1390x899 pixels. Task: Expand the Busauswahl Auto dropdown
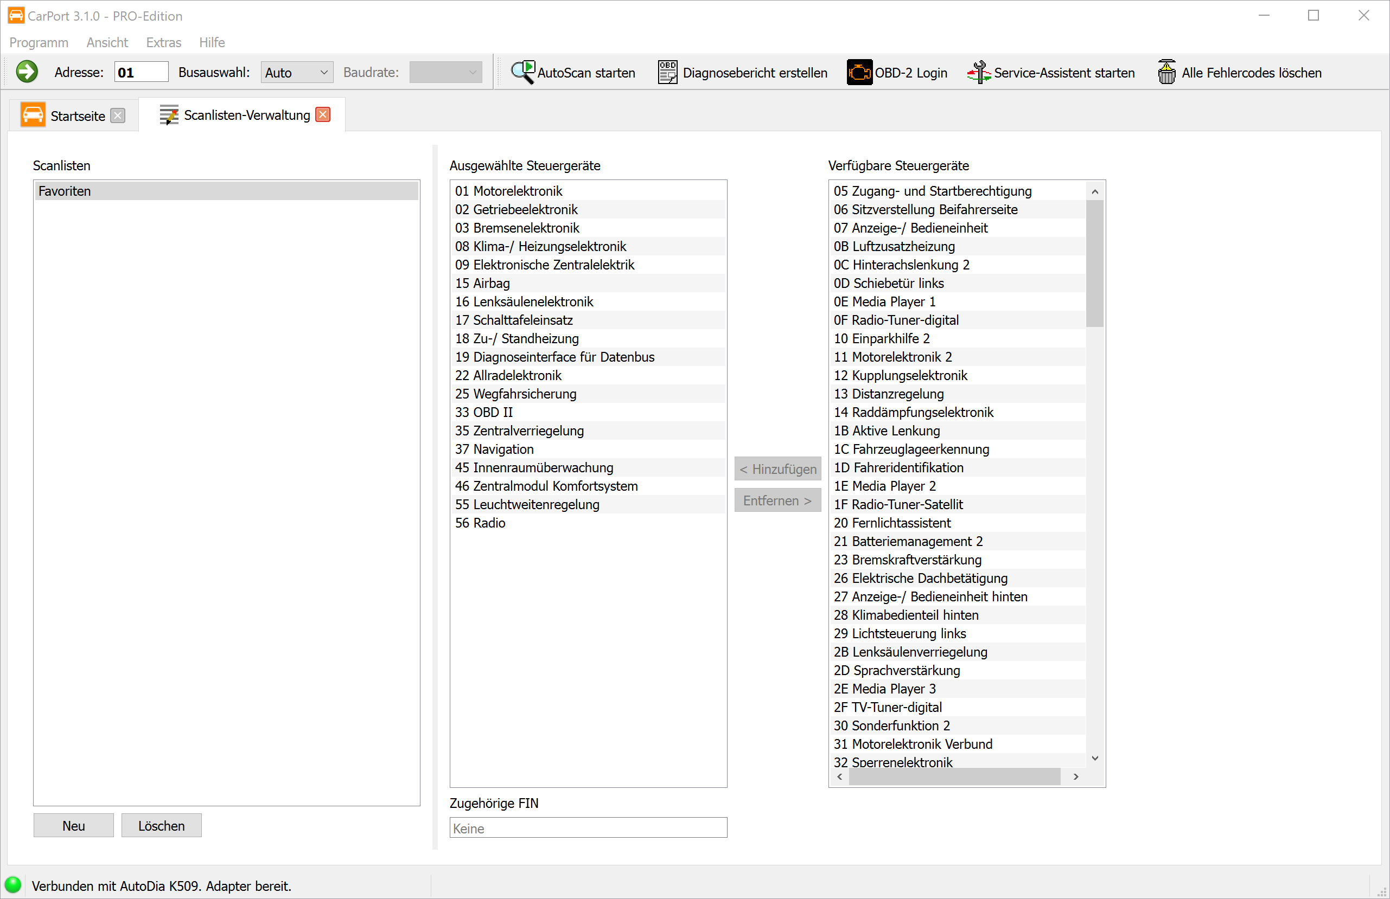pyautogui.click(x=297, y=73)
